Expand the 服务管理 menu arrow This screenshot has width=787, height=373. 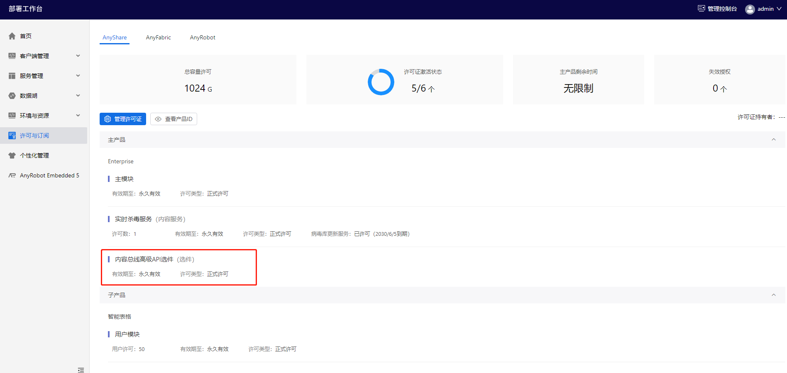point(78,76)
